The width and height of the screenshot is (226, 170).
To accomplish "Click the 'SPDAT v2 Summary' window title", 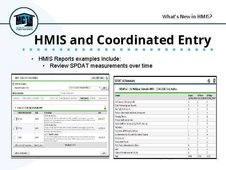I will [x=125, y=81].
